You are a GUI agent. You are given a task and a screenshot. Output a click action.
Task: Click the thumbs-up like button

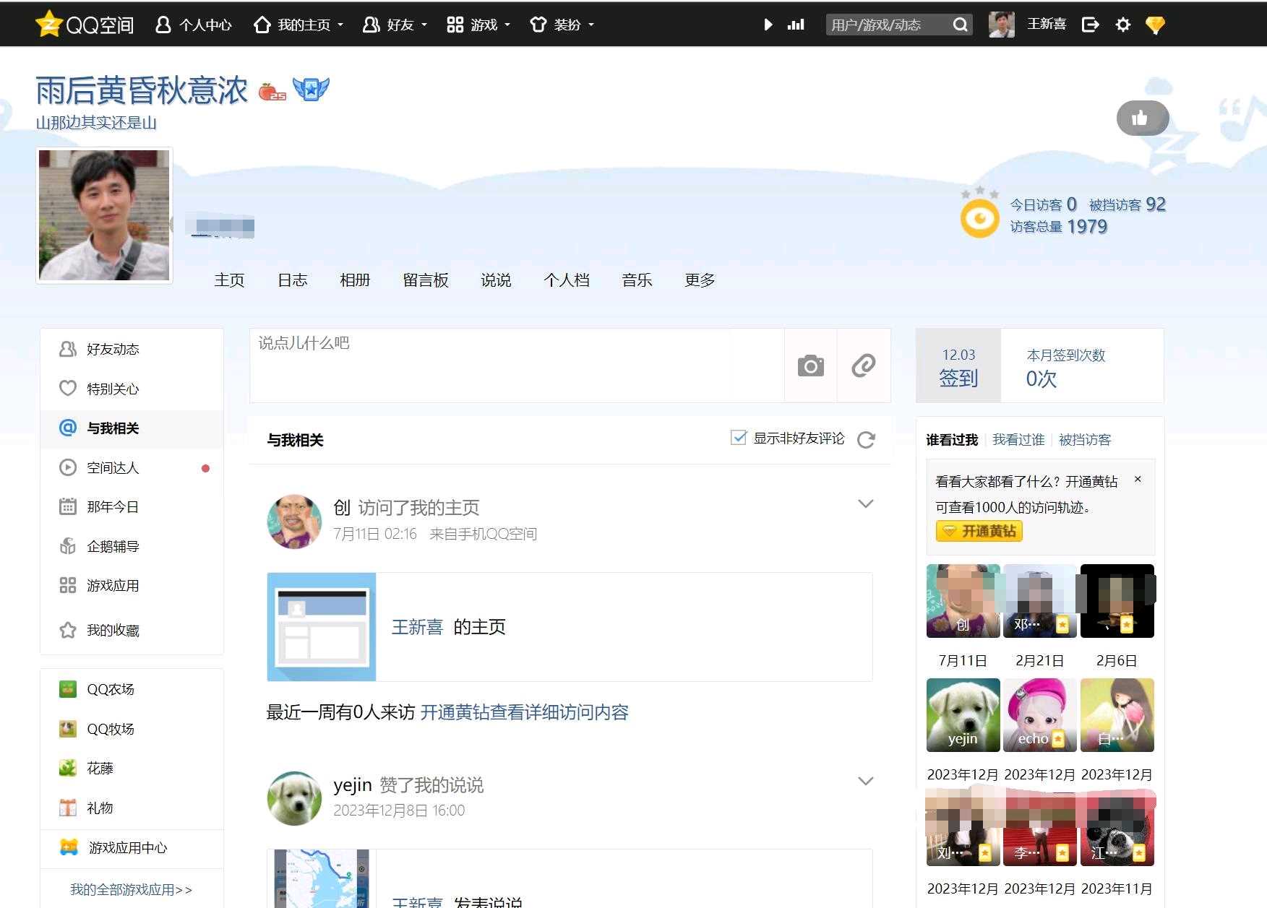[x=1141, y=118]
